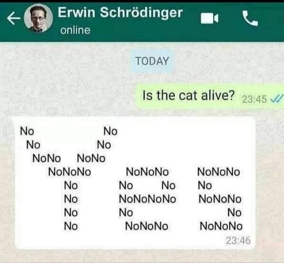
Task: Select the "NoNoNoNo" line in the reply
Action: (148, 199)
